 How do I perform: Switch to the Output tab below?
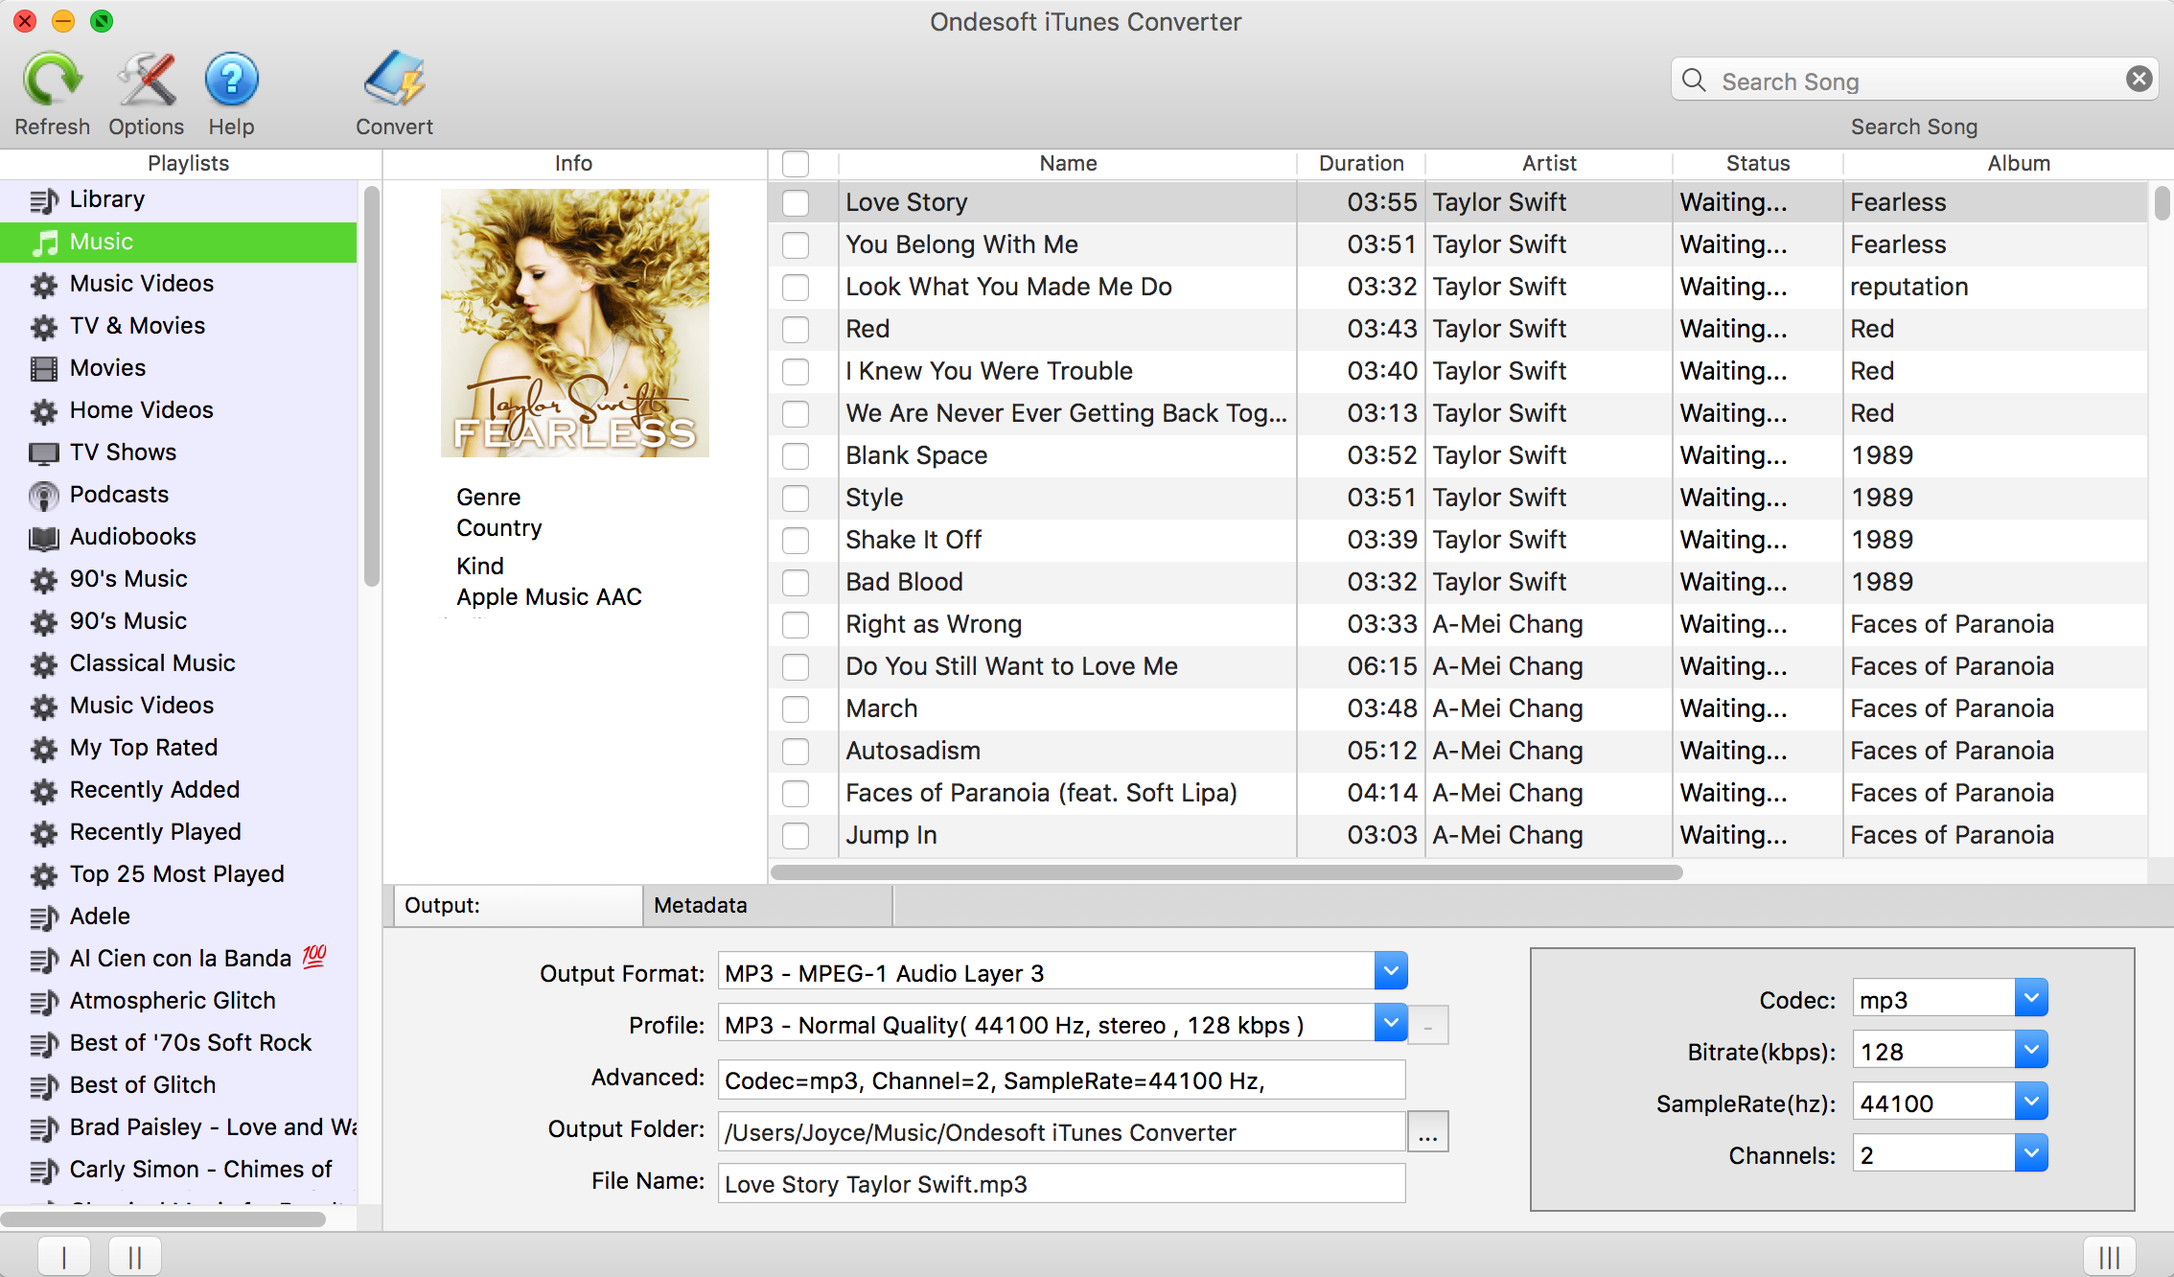click(x=515, y=903)
